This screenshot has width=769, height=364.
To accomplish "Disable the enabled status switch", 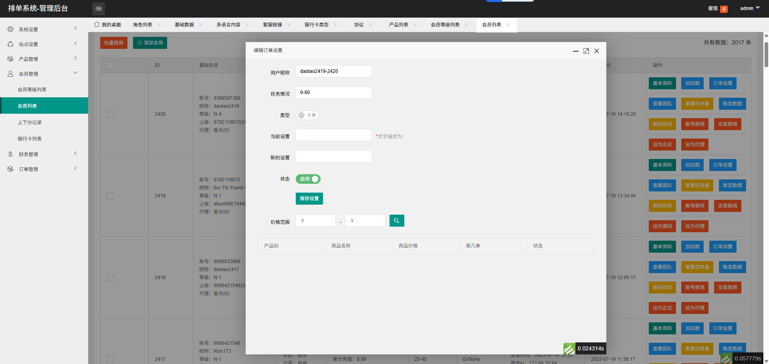I will coord(308,179).
